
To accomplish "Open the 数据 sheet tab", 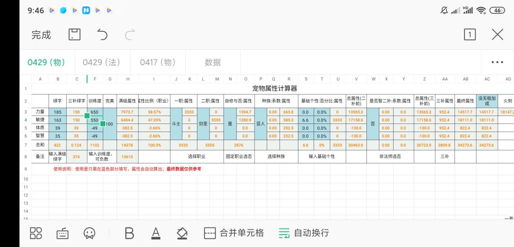I will point(213,62).
